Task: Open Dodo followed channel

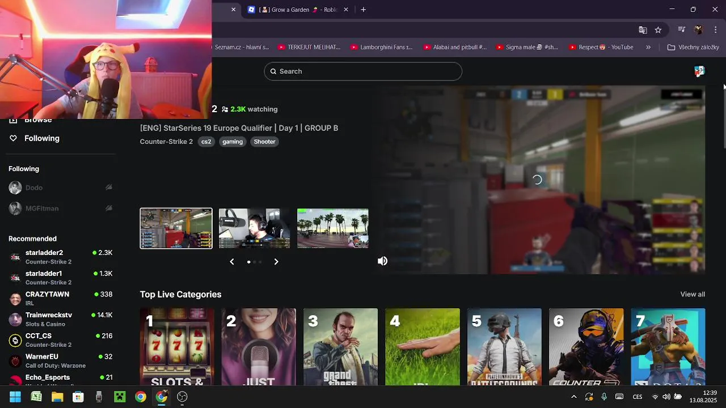Action: [x=34, y=188]
